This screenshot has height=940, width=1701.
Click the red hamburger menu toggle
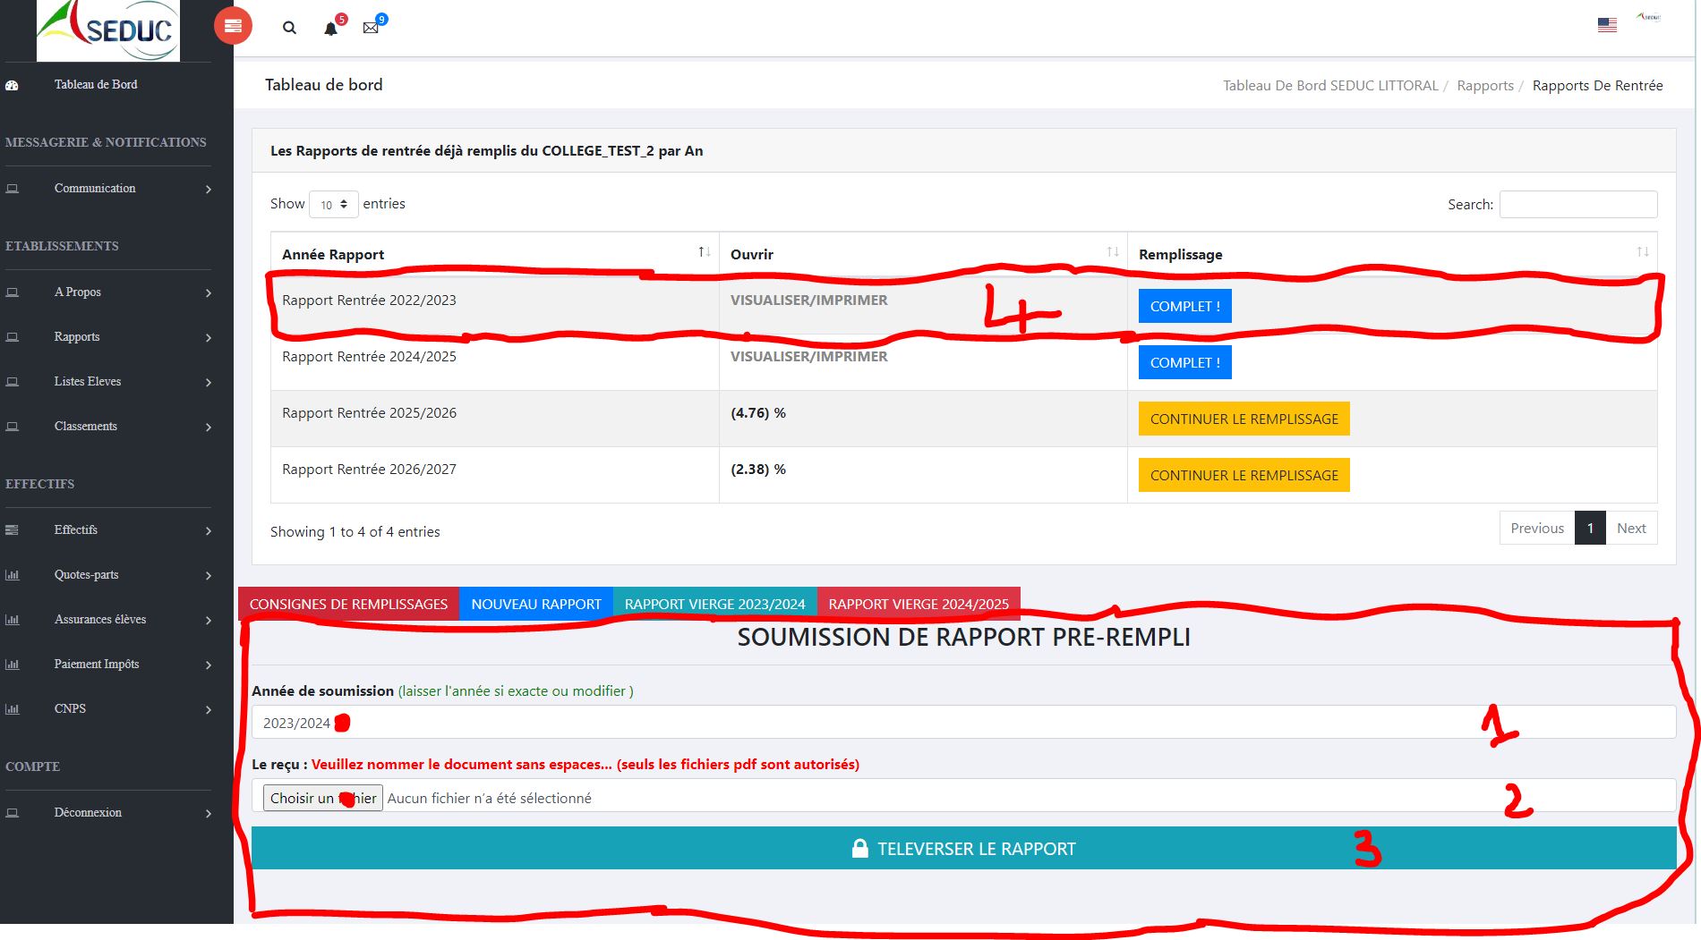coord(233,26)
